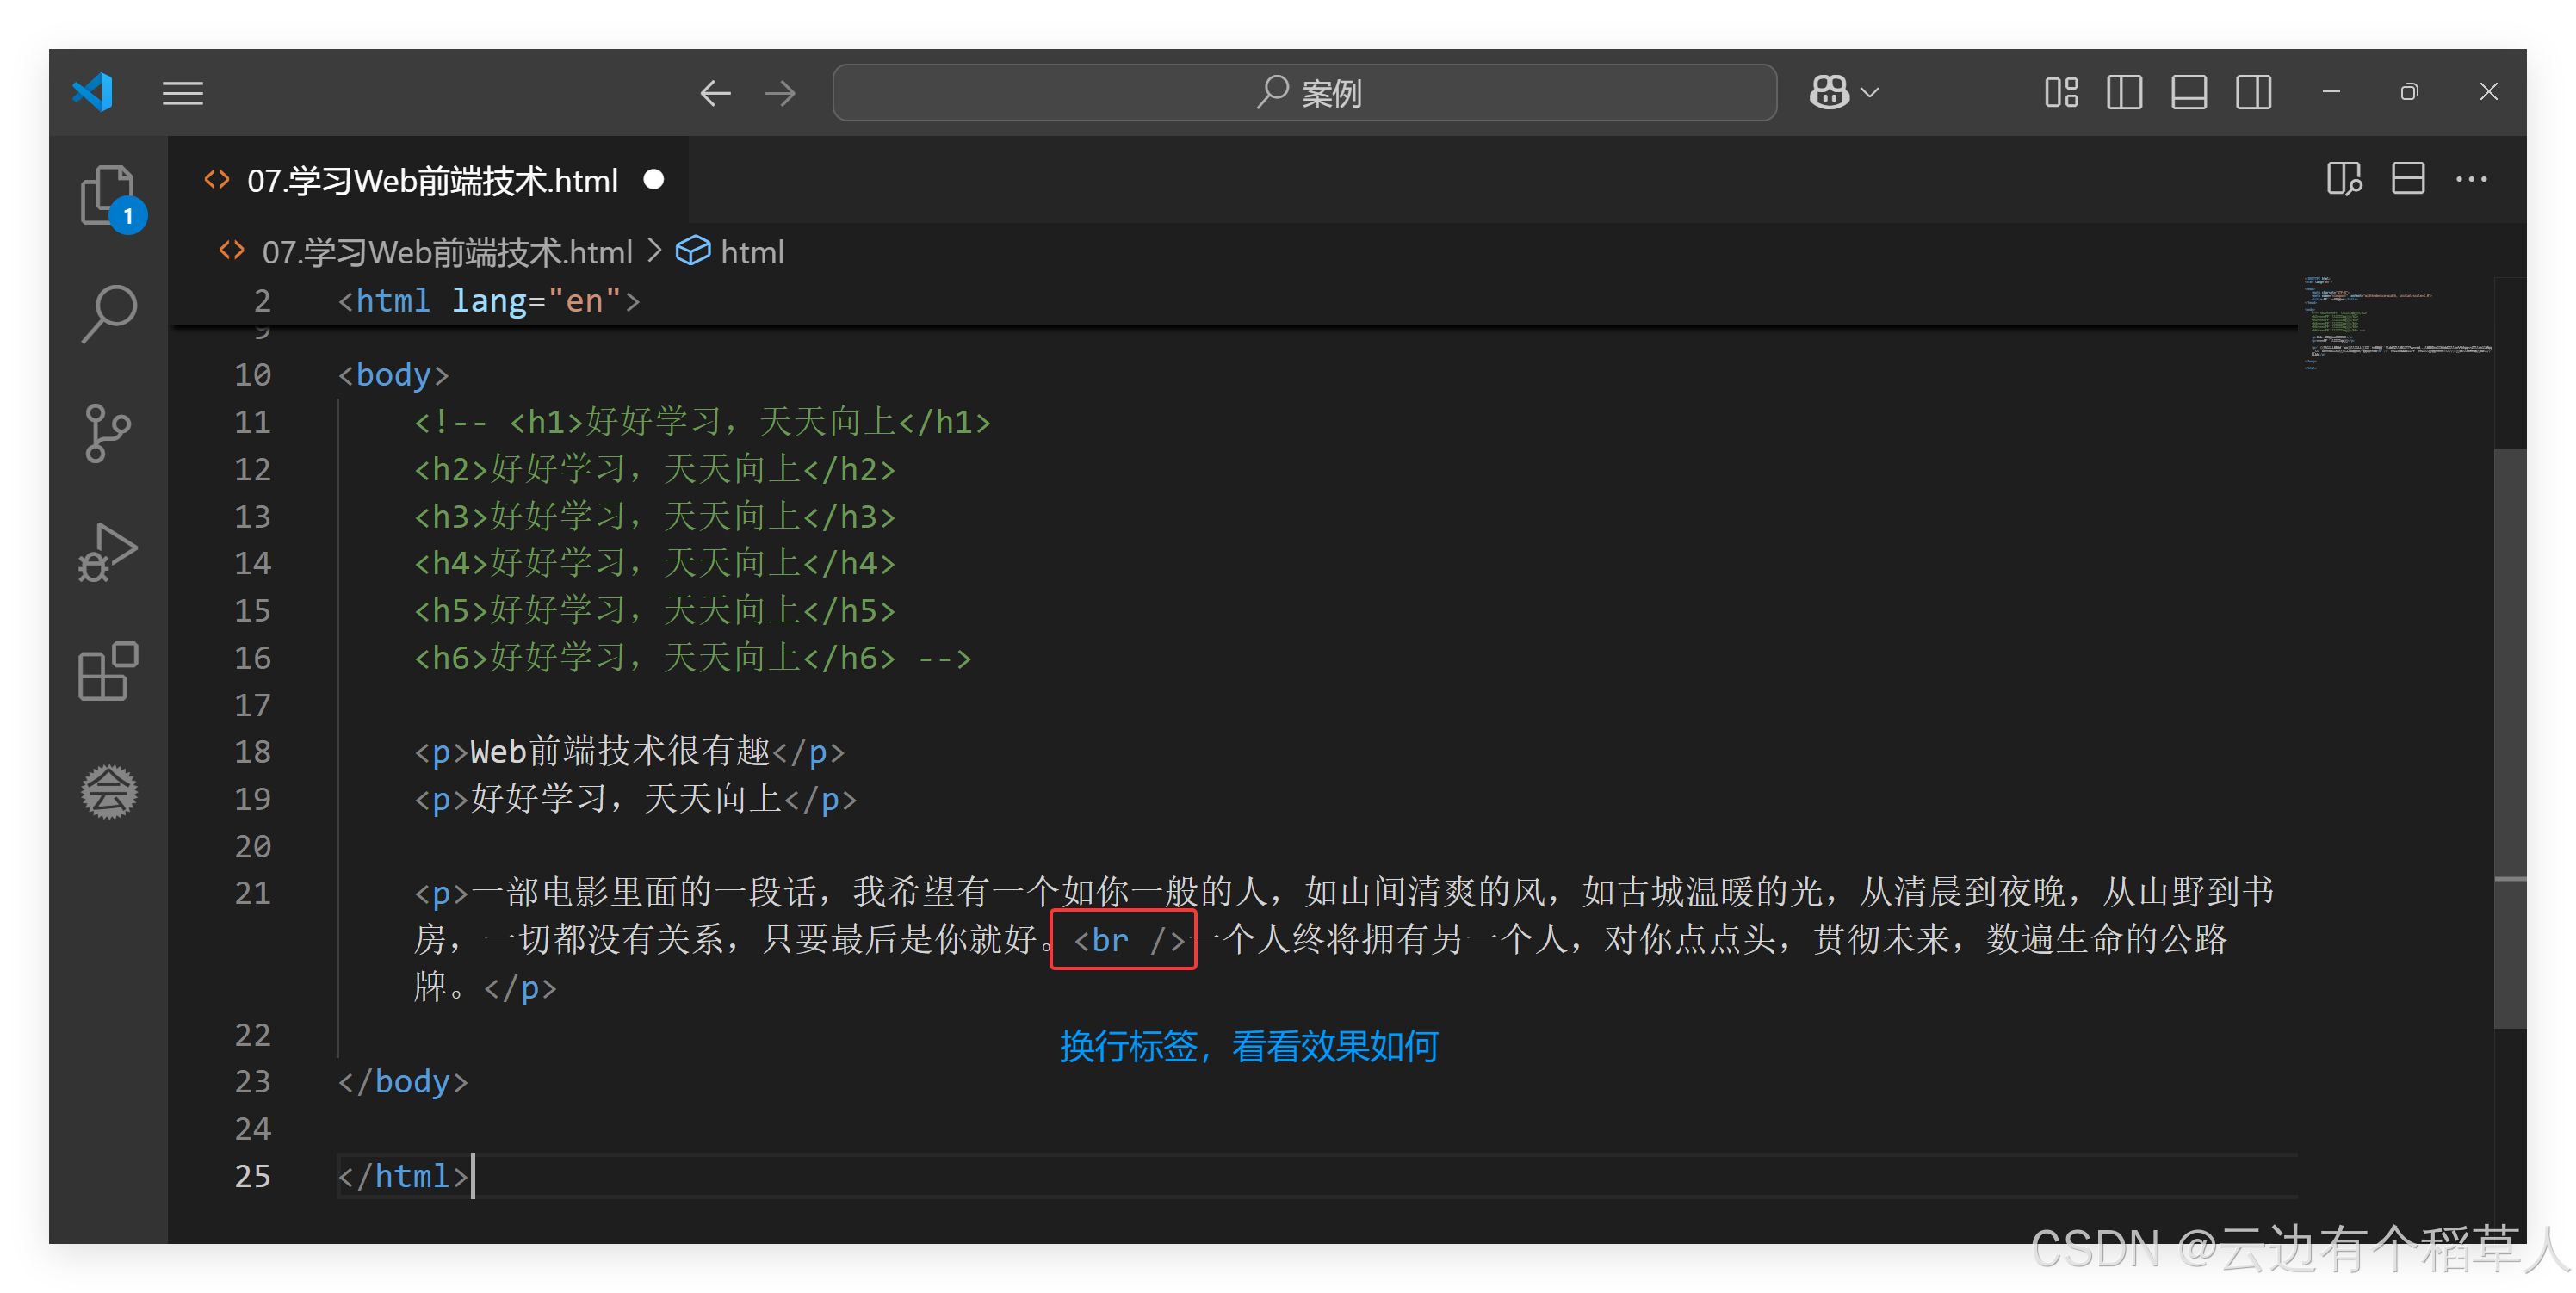
Task: Click the file name in breadcrumb bar
Action: click(x=447, y=252)
